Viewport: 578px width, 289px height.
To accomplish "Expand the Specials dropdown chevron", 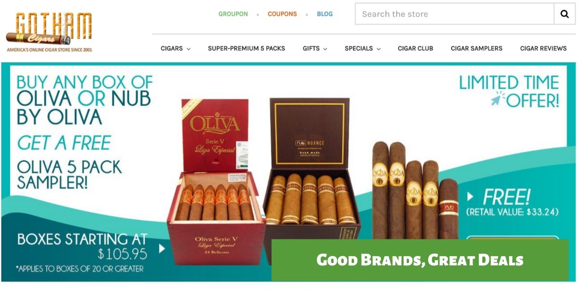I will (379, 49).
